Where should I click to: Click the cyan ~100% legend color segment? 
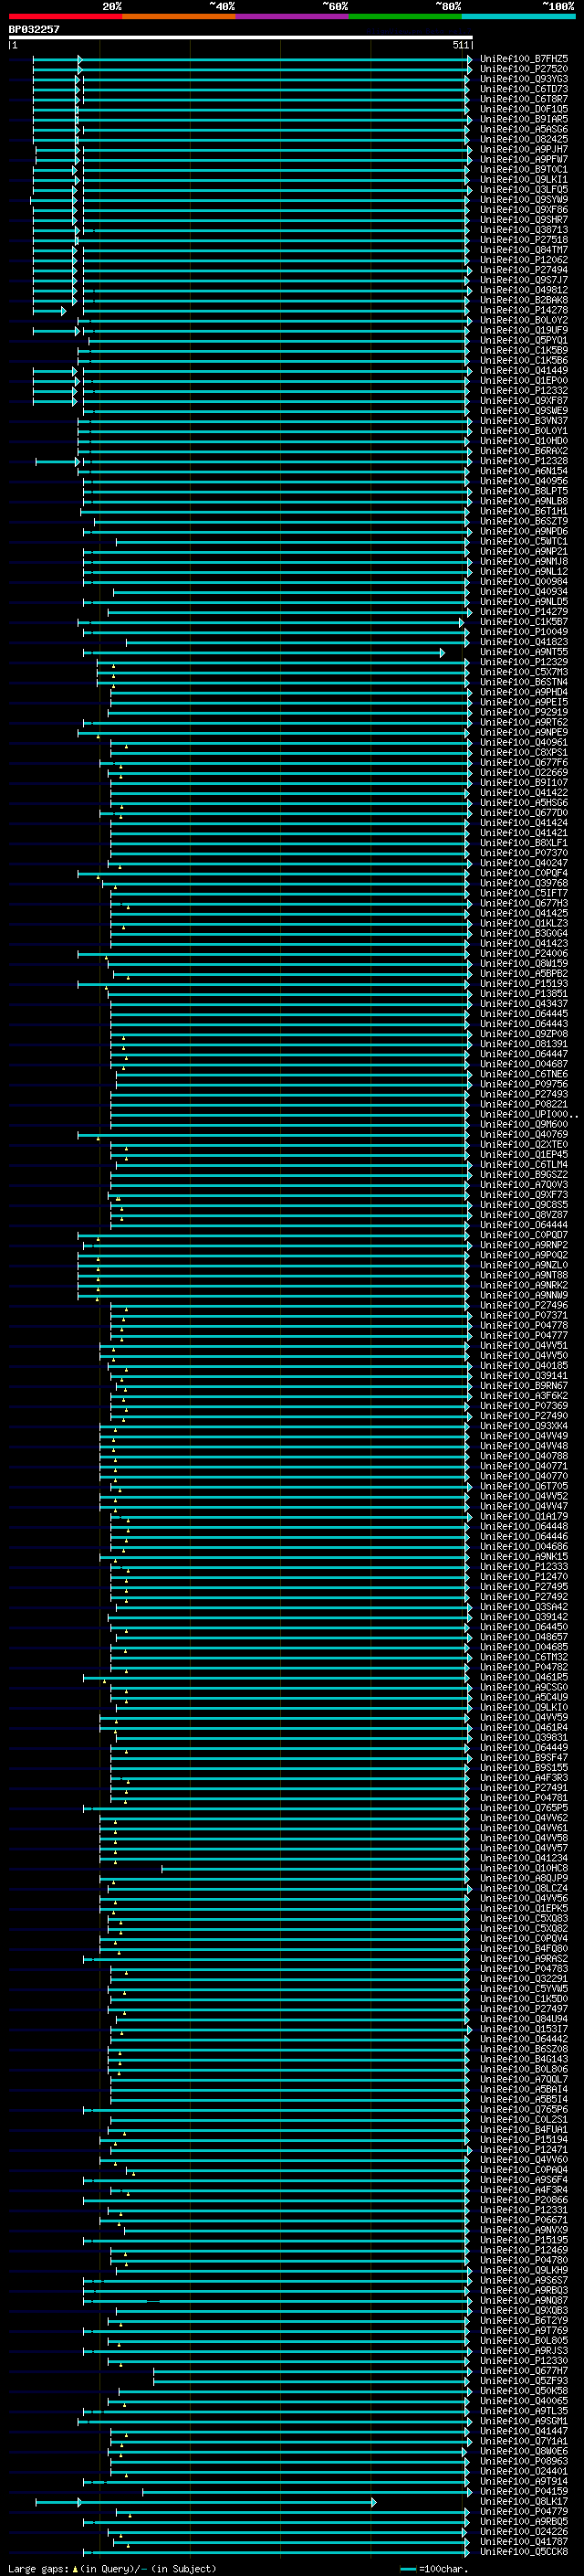coord(518,16)
